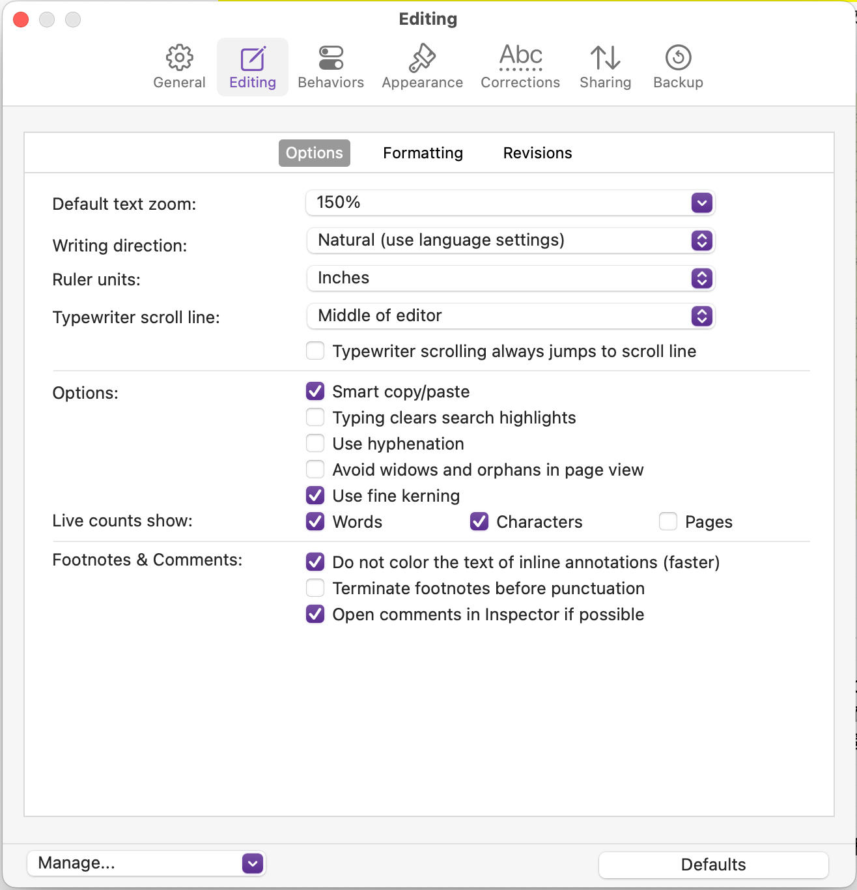Enable Use hyphenation checkbox
Image resolution: width=857 pixels, height=890 pixels.
tap(316, 444)
